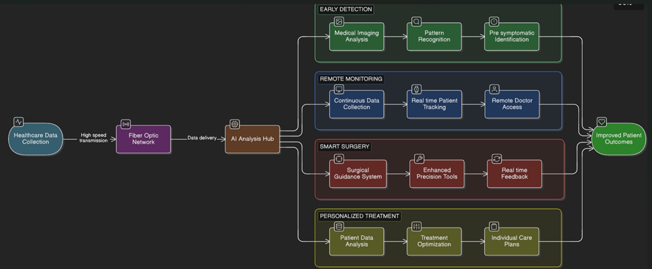The image size is (652, 269).
Task: Click the REMOTE MONITORING group label
Action: (351, 79)
